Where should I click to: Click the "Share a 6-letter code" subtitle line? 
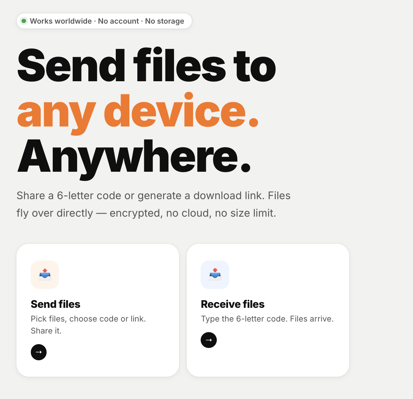tap(153, 195)
